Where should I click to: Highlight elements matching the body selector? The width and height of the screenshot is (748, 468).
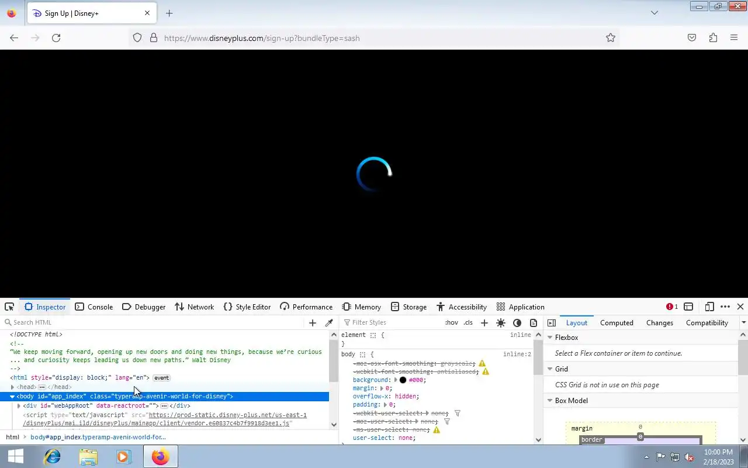[x=362, y=355]
